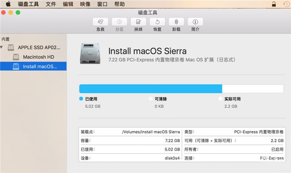Click the Erase (抹掉) toolbar icon
The width and height of the screenshot is (291, 173).
coord(138,22)
